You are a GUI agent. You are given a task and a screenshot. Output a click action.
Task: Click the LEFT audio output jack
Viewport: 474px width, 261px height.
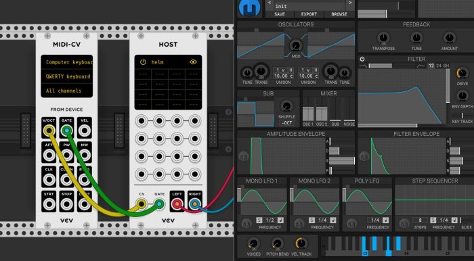point(177,204)
